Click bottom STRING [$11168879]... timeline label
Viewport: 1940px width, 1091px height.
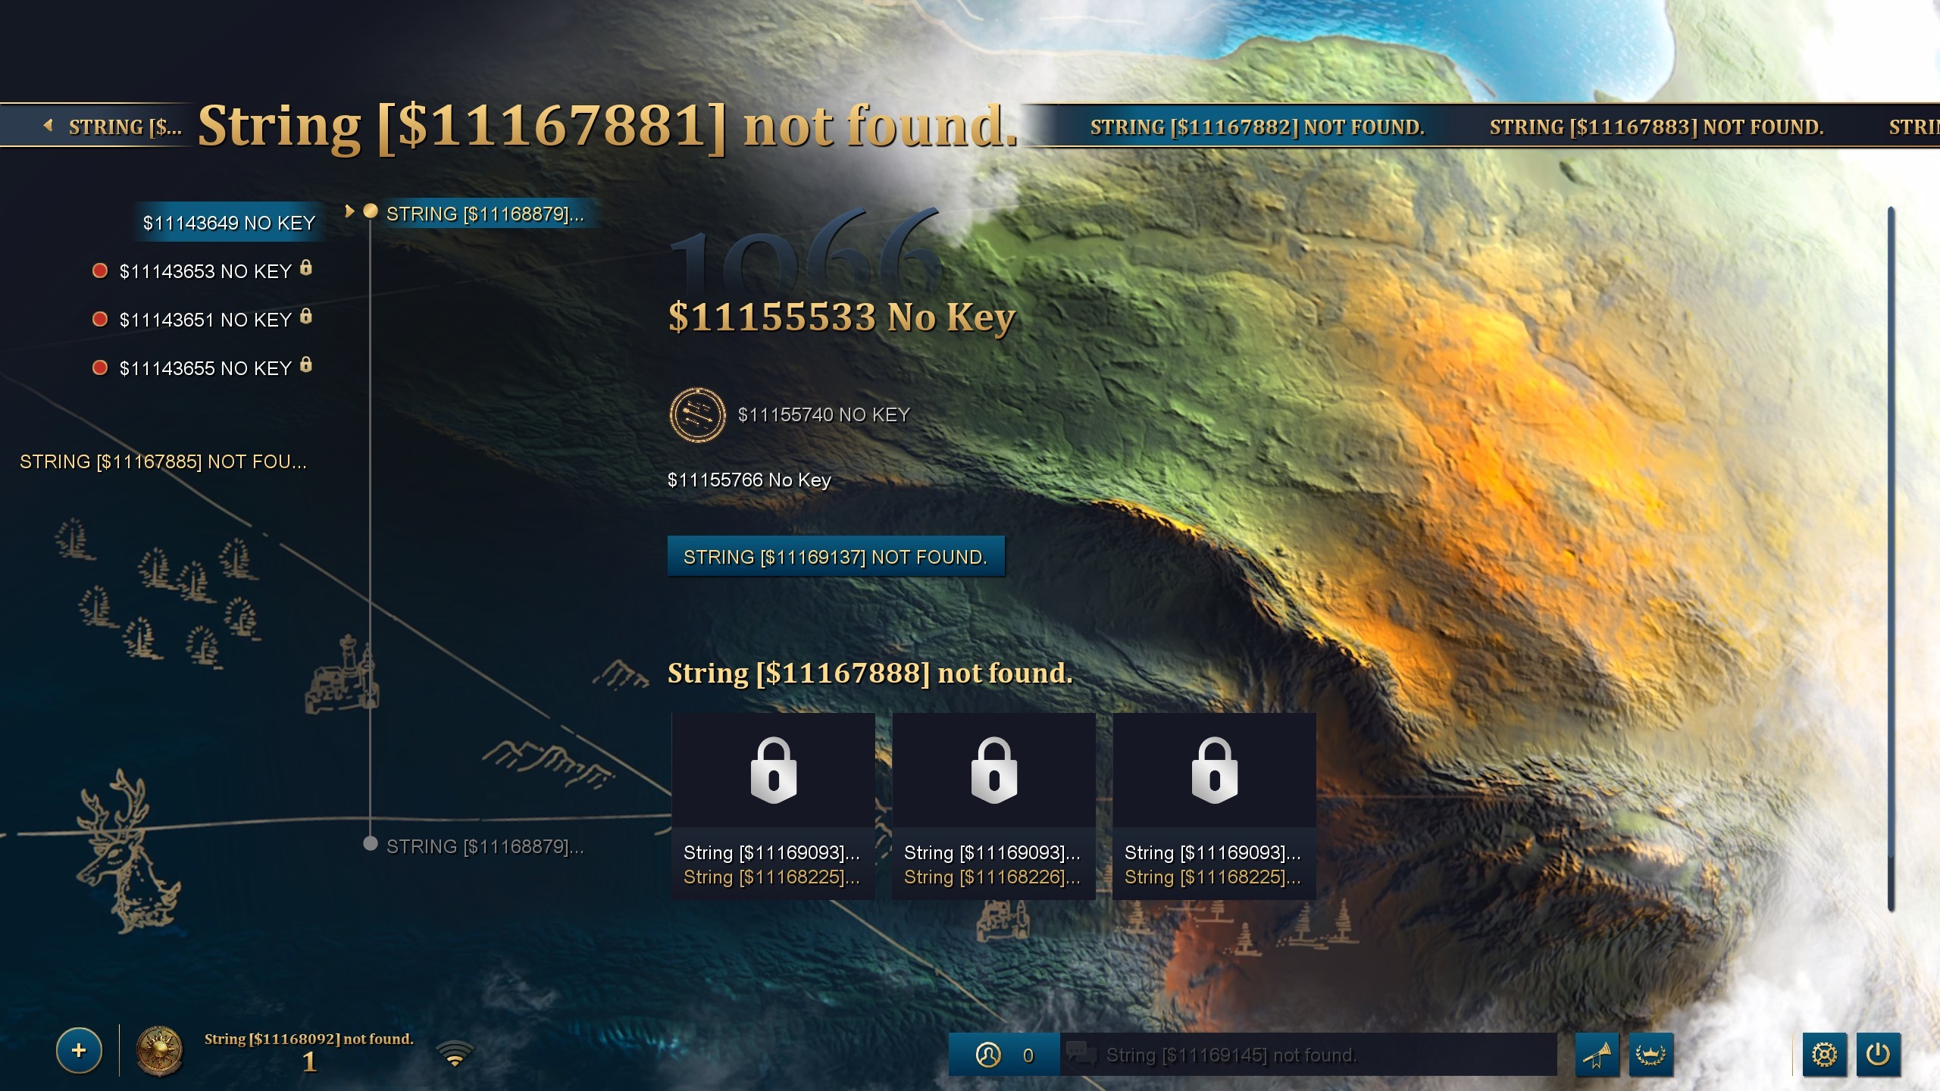click(x=485, y=846)
